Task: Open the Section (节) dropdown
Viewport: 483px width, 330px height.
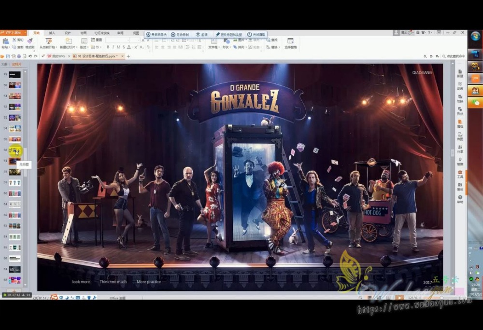Action: [97, 47]
